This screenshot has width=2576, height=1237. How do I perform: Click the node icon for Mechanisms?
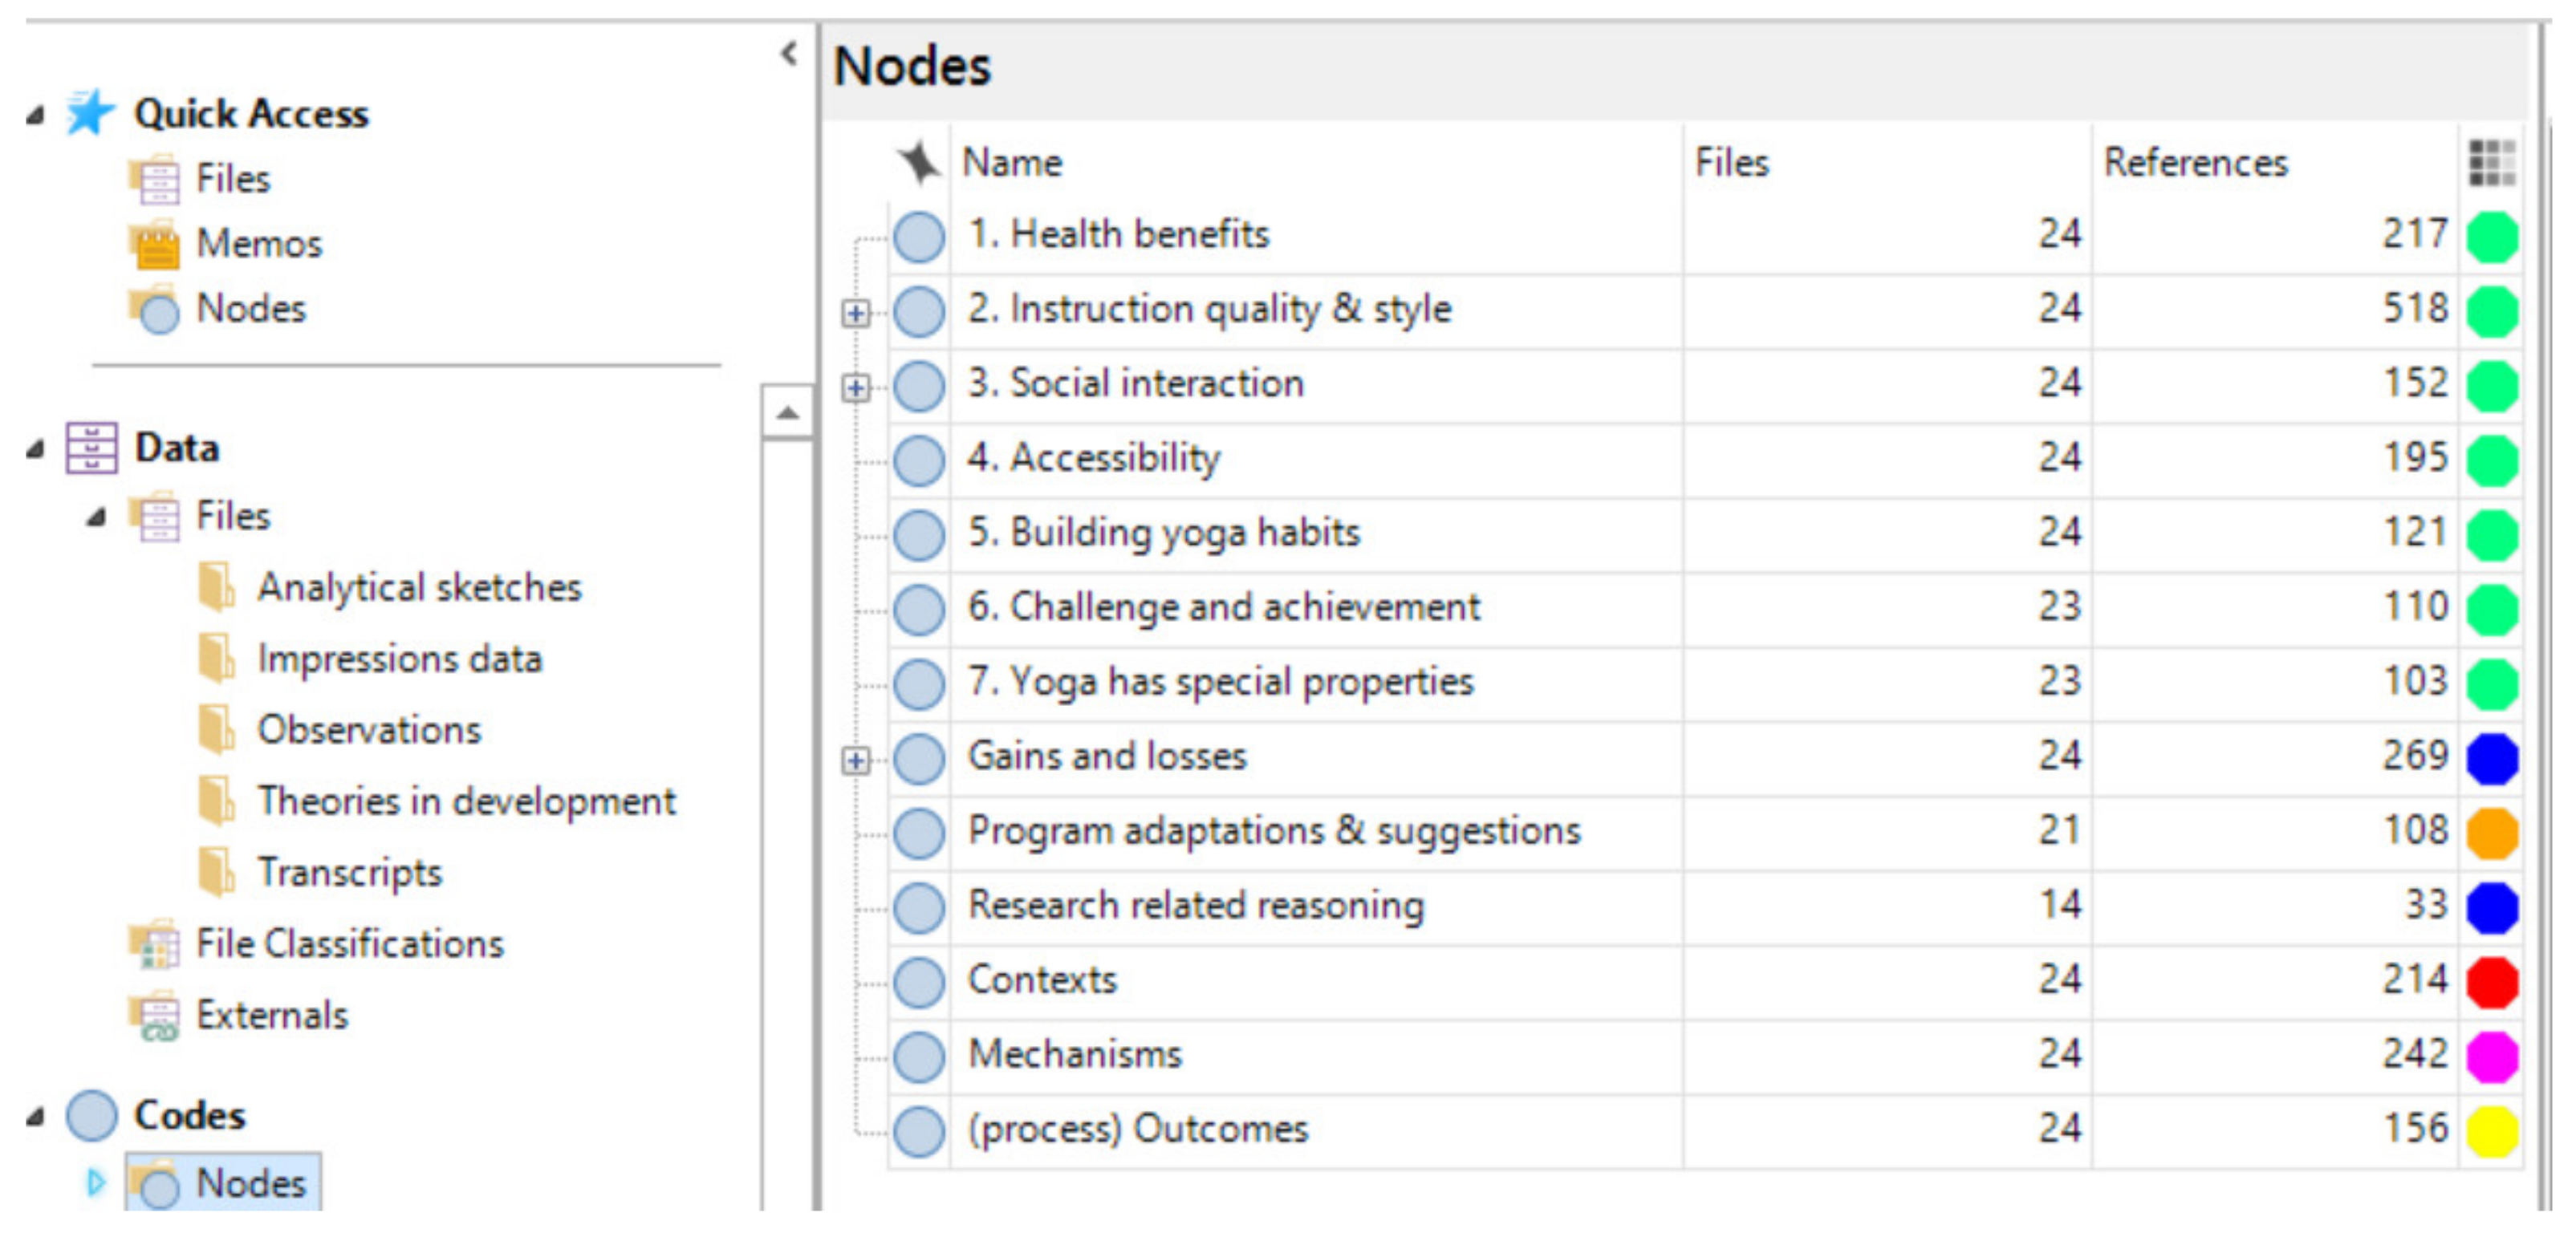coord(919,1056)
